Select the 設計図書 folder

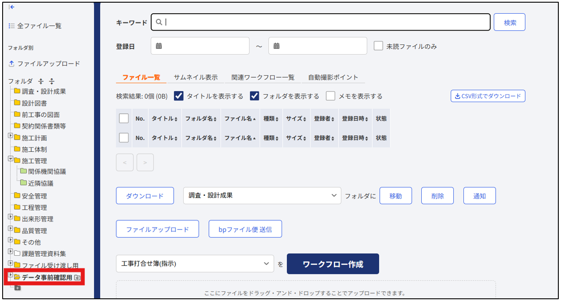point(30,103)
